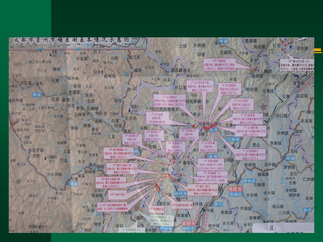The width and height of the screenshot is (323, 242).
Task: Select the 房石镇 town label
Action: click(x=259, y=47)
